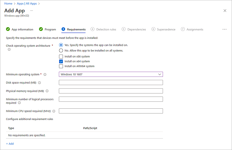This screenshot has height=150, width=232.
Task: Go to Supersedence step
Action: coord(163,29)
